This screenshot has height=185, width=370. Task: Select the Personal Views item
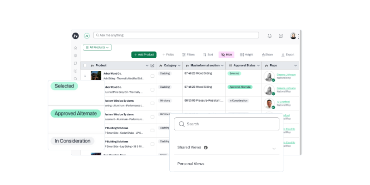coord(191,164)
